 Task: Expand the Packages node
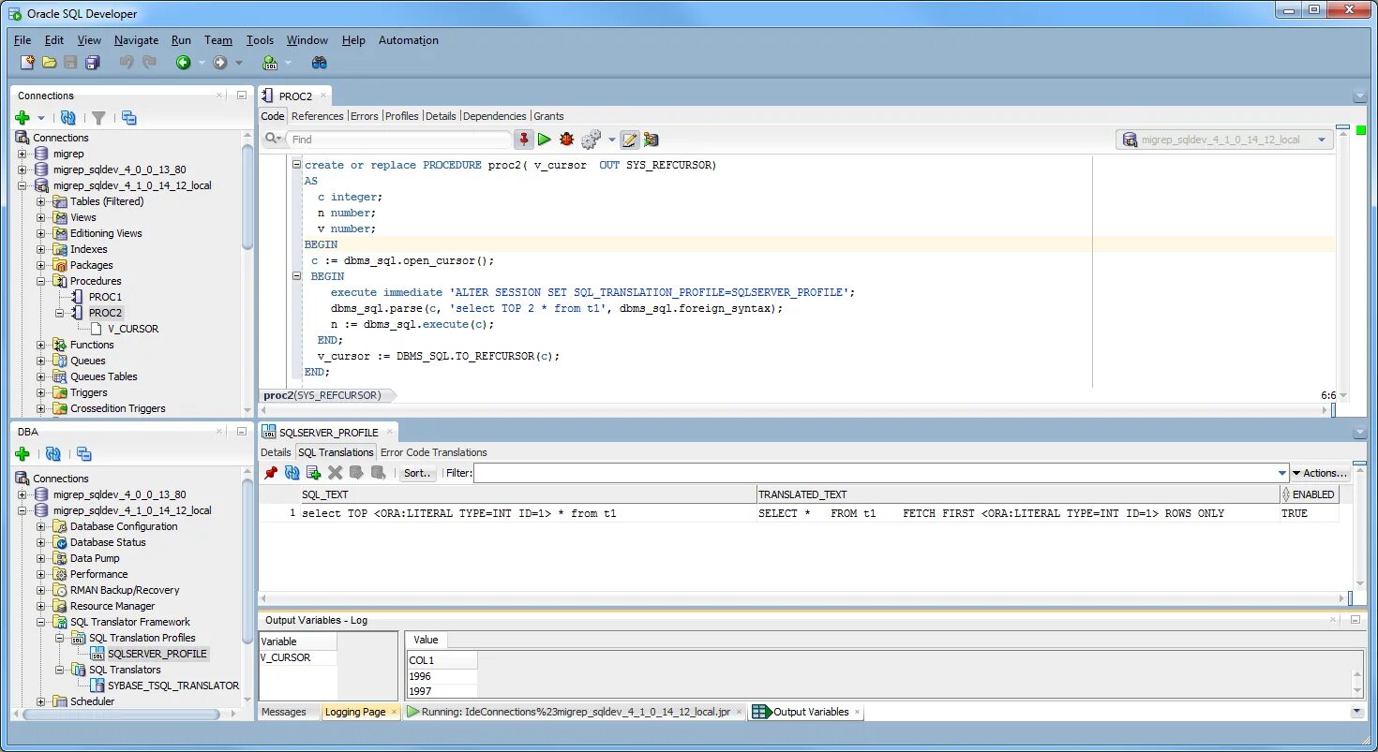[x=41, y=265]
